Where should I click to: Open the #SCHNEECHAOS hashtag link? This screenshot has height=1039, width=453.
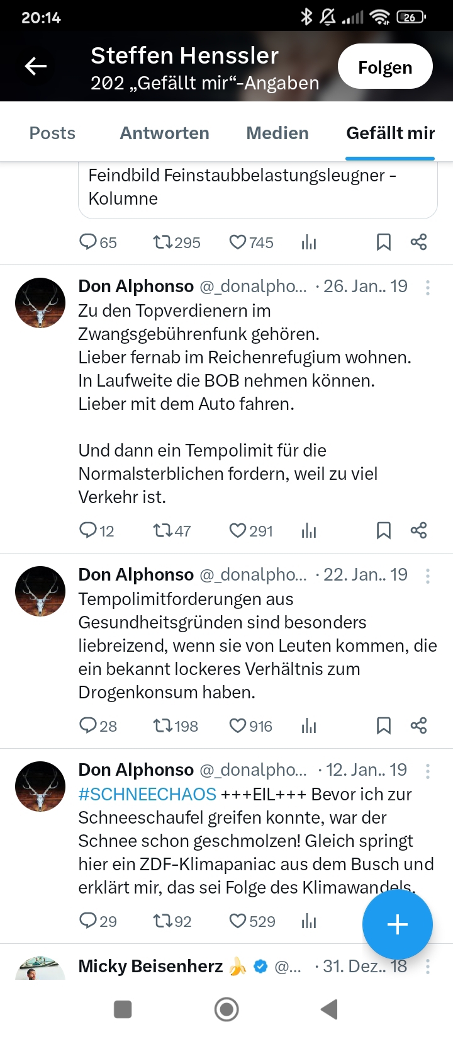147,795
